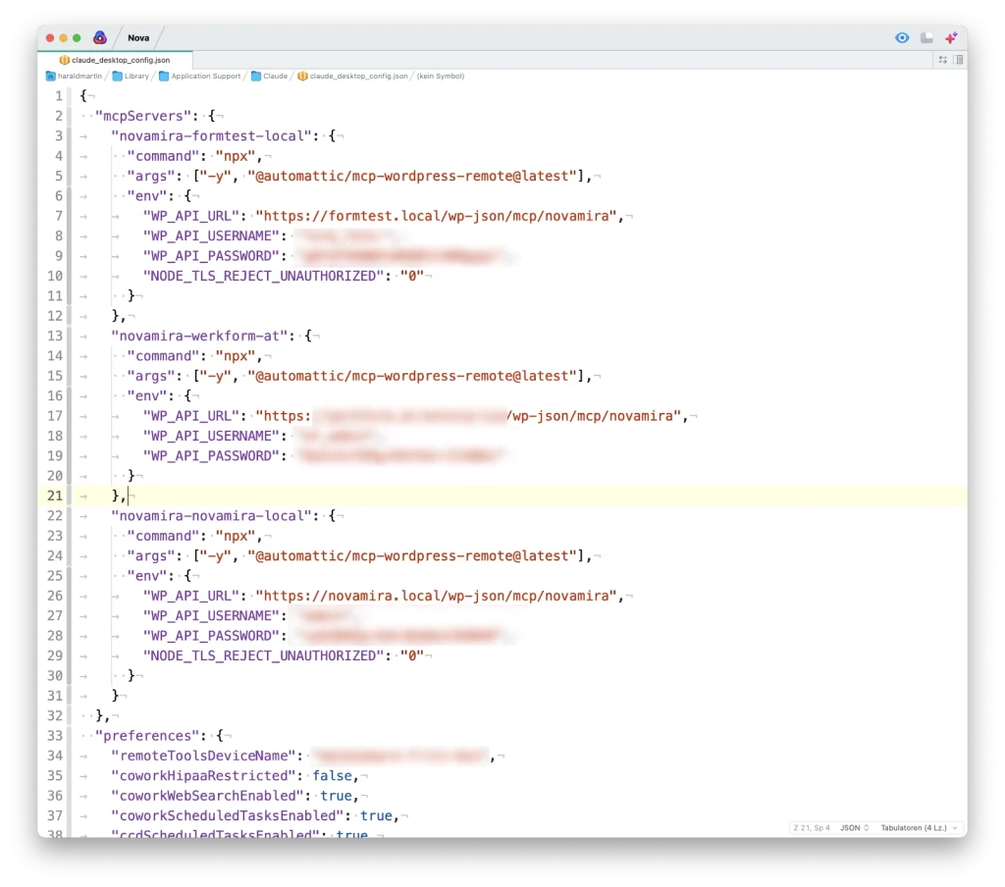Toggle the split editor icon in the tab bar
Screen dimensions: 1005x887
pyautogui.click(x=958, y=60)
